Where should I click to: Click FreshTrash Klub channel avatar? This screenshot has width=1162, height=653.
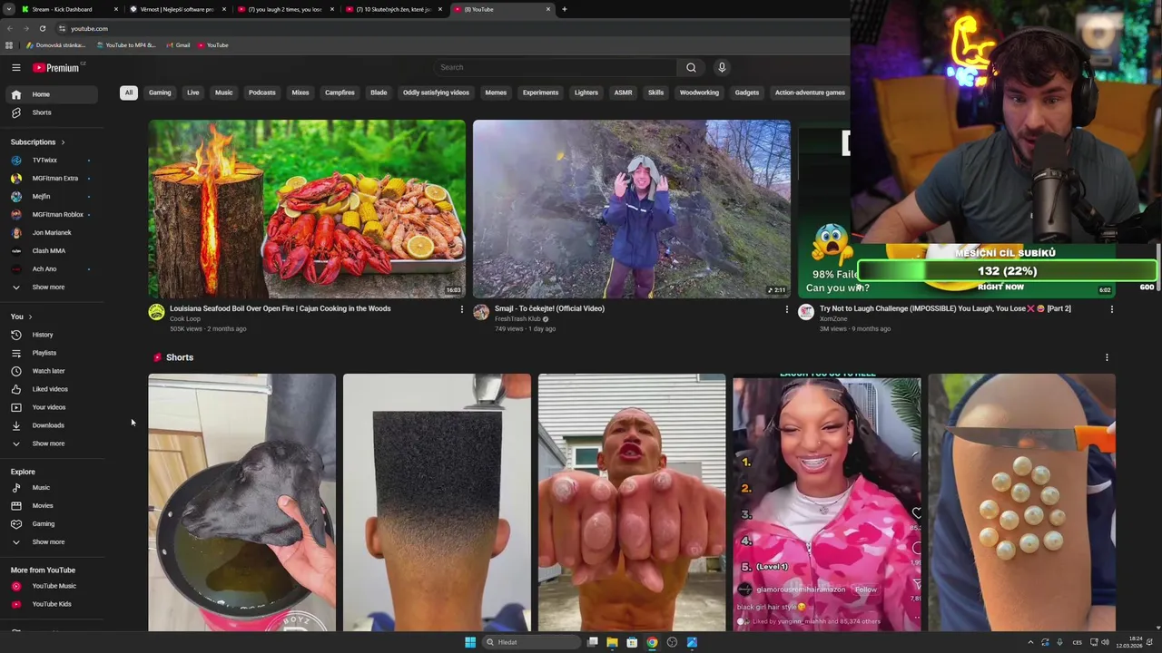[x=481, y=312]
